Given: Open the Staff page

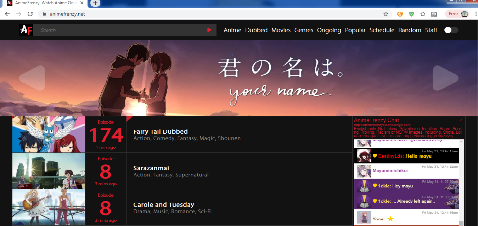Looking at the screenshot, I should point(431,30).
